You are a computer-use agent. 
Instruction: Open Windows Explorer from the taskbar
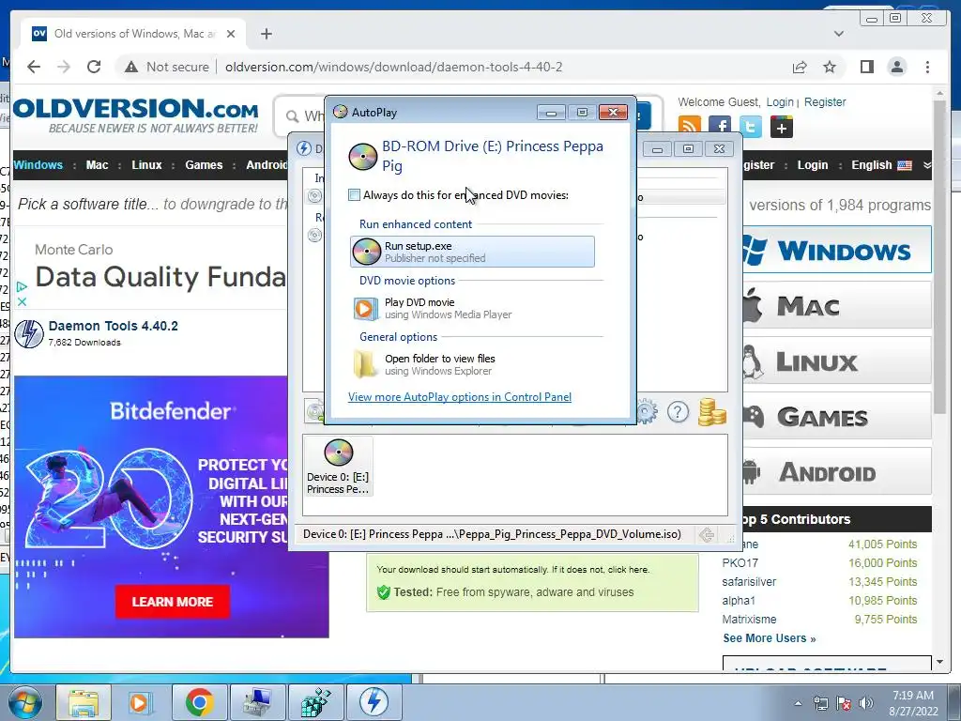coord(84,702)
